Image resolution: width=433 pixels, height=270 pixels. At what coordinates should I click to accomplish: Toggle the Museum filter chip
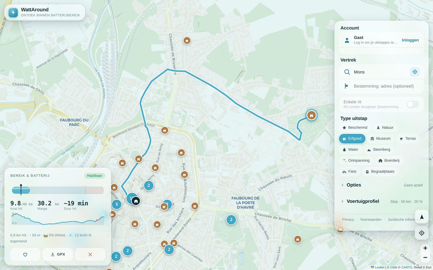tap(380, 138)
